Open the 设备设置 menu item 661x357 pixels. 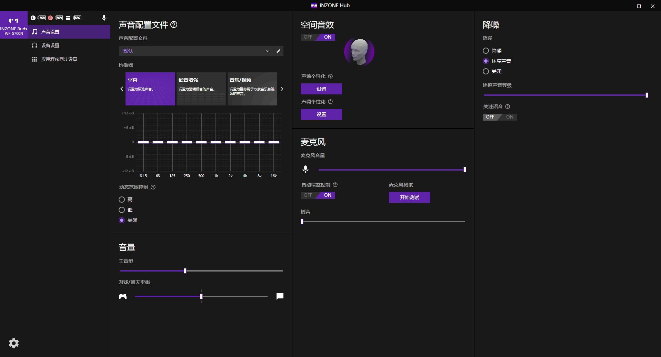(x=50, y=45)
